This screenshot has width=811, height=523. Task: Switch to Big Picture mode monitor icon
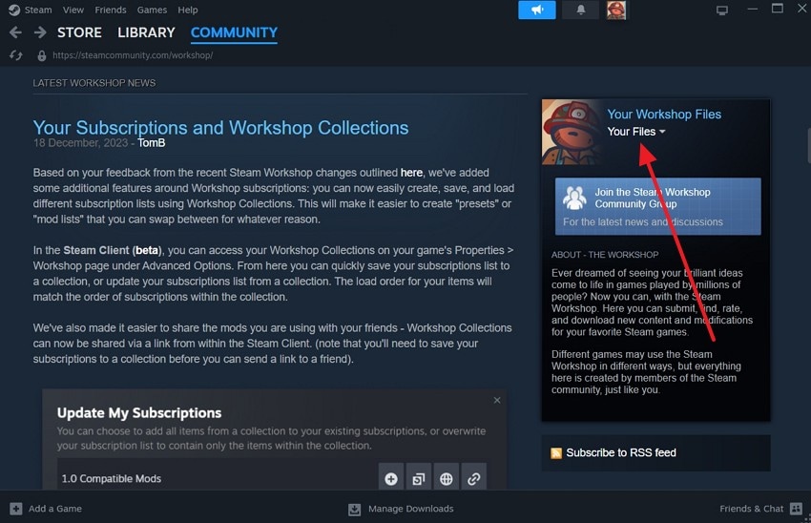(x=722, y=10)
